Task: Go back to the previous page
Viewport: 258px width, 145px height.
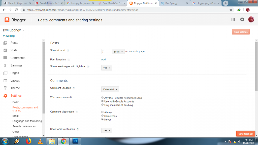Action: point(4,10)
